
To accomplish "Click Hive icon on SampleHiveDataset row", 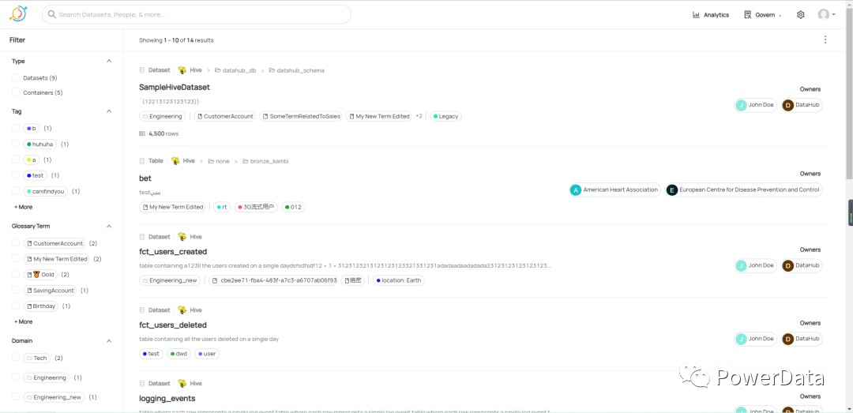I will point(182,70).
